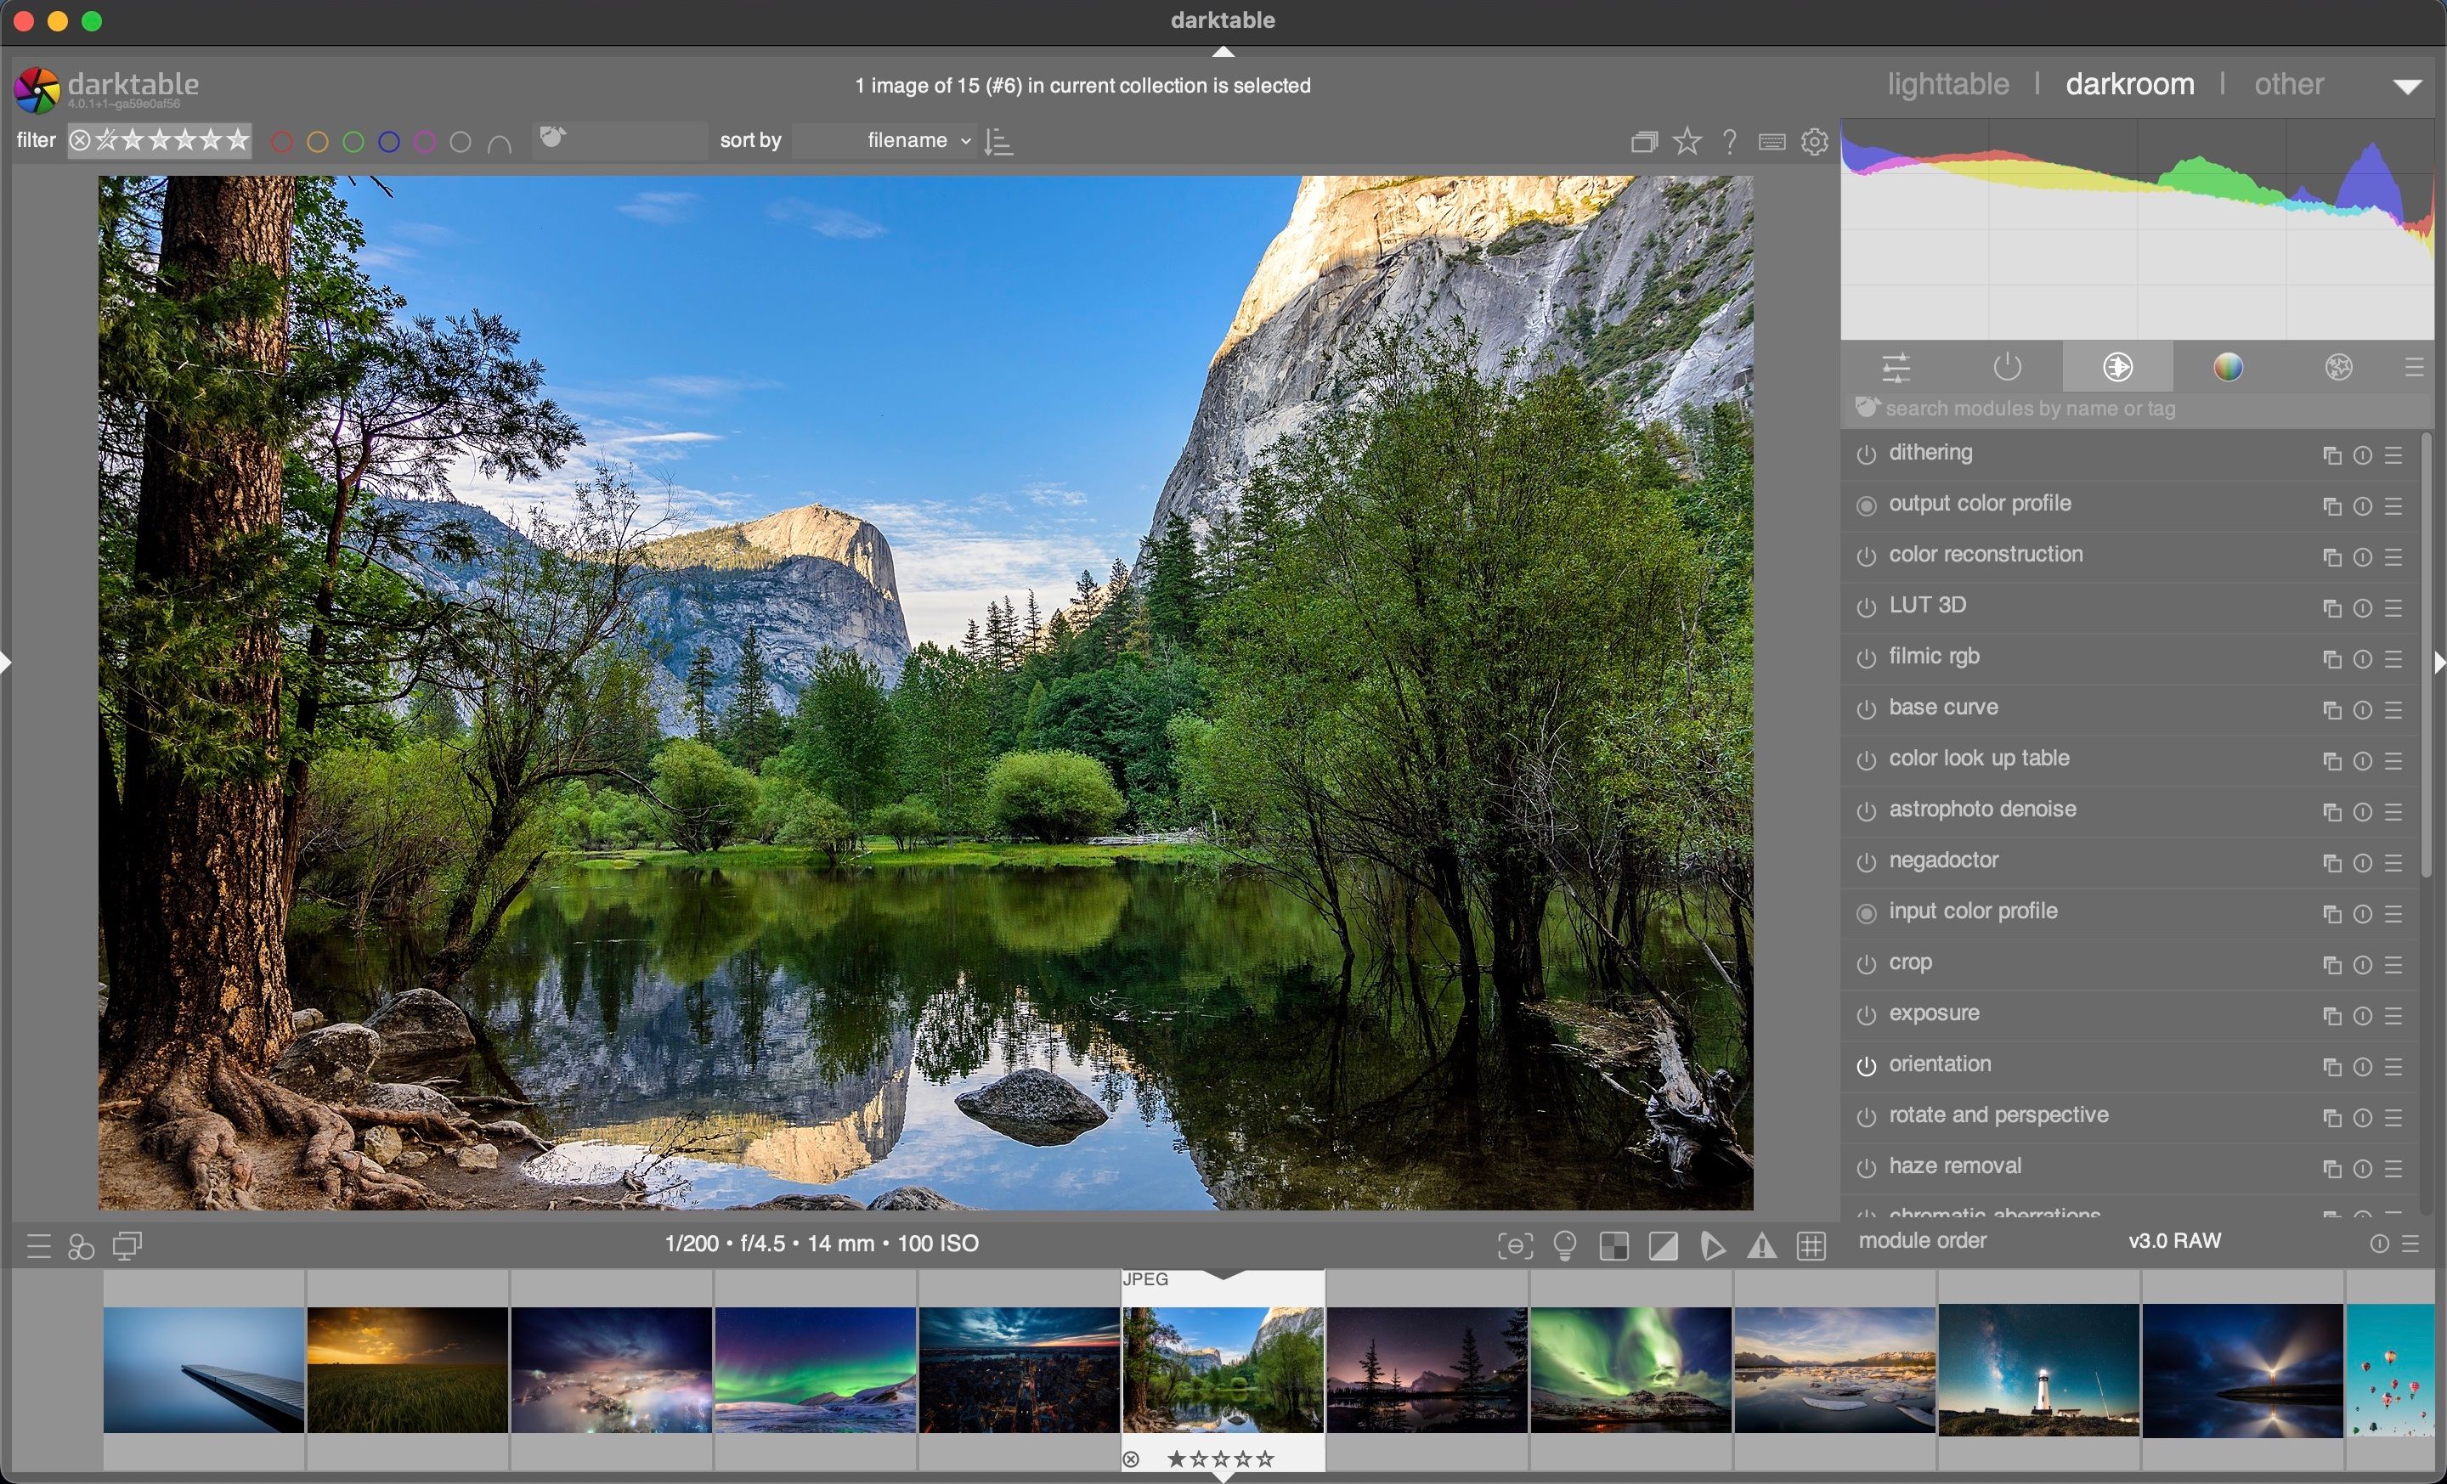Toggle the gamut check warning icon
This screenshot has width=2447, height=1484.
(1762, 1244)
